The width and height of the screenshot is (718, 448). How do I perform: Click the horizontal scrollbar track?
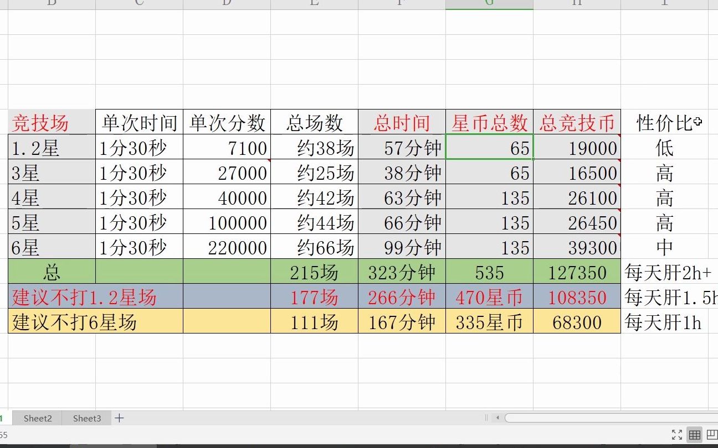[x=611, y=418]
